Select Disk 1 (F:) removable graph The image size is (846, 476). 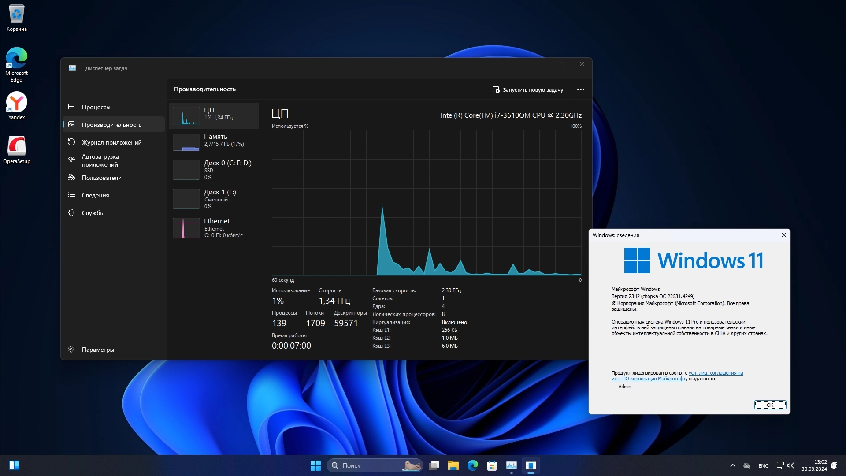tap(214, 199)
